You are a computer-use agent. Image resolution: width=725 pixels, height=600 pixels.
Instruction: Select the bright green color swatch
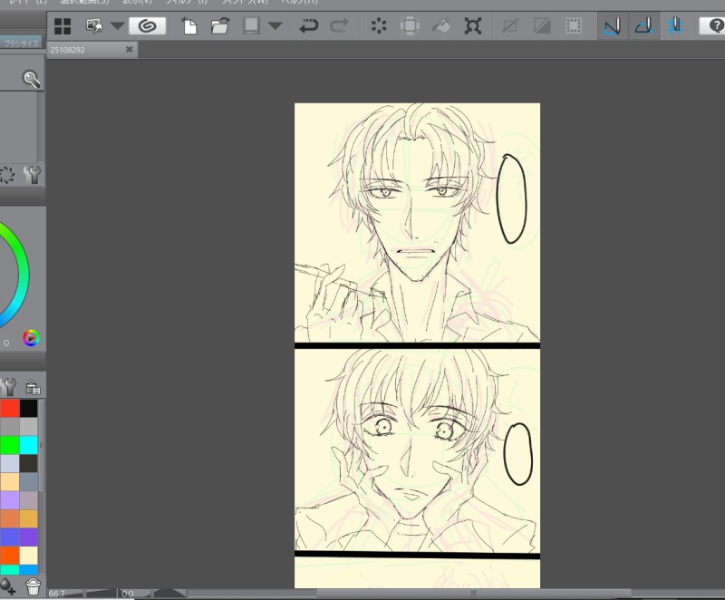(x=9, y=445)
